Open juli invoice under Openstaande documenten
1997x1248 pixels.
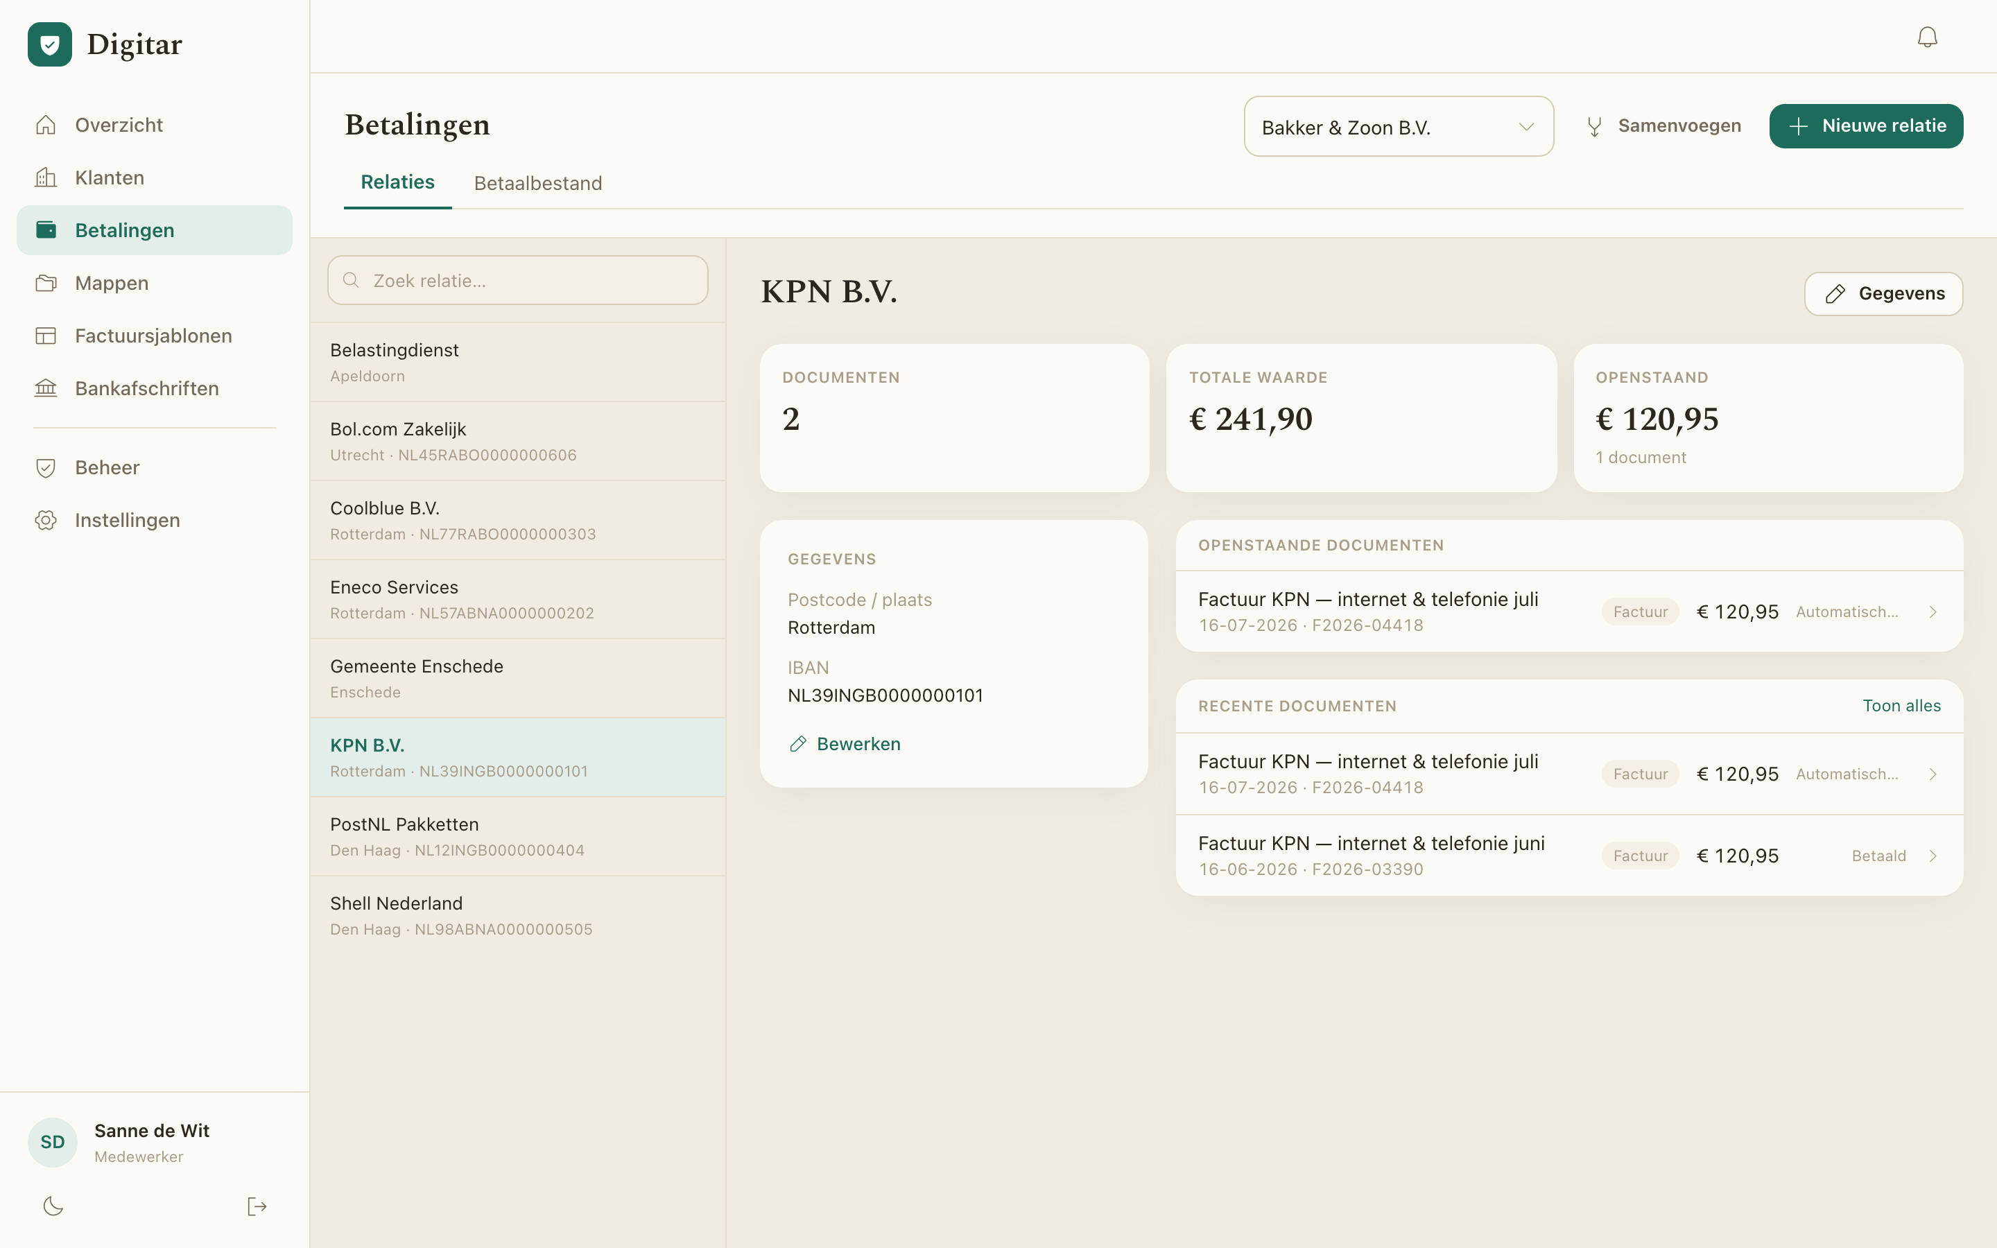[x=1568, y=612]
